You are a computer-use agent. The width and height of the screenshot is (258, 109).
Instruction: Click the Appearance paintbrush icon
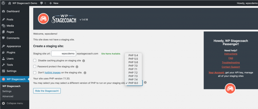(x=4, y=46)
